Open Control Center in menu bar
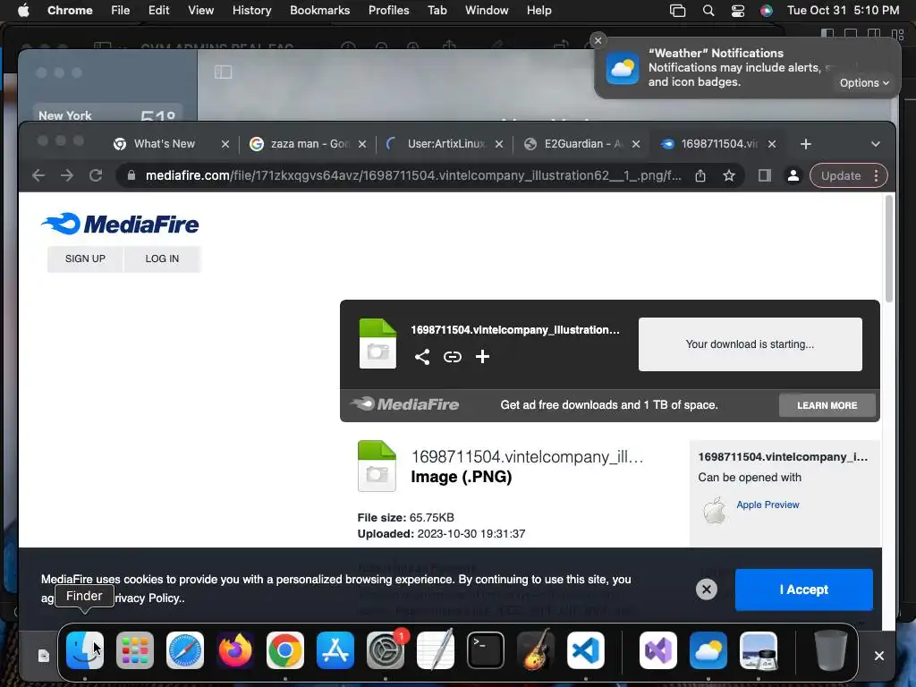916x687 pixels. (x=738, y=11)
